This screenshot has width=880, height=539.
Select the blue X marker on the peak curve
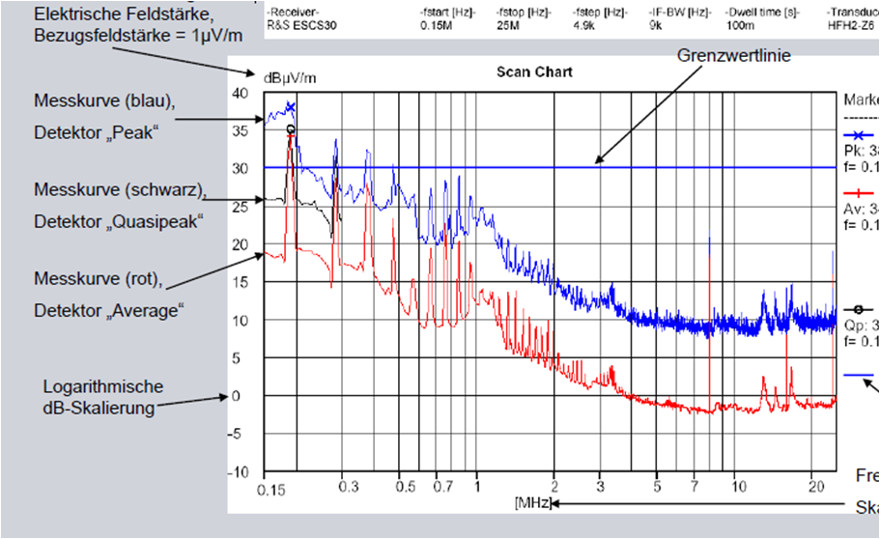pyautogui.click(x=290, y=106)
